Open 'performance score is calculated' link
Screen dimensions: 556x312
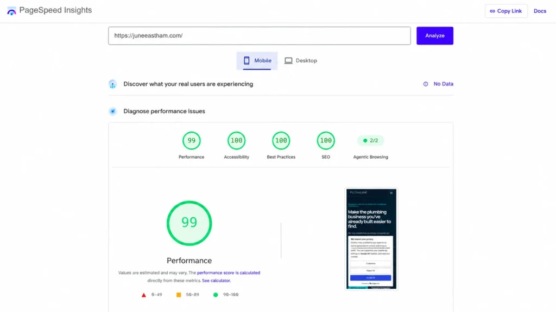coord(229,273)
